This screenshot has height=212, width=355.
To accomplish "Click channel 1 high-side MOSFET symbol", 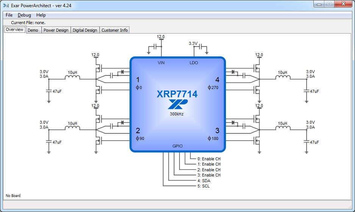I will (98, 68).
